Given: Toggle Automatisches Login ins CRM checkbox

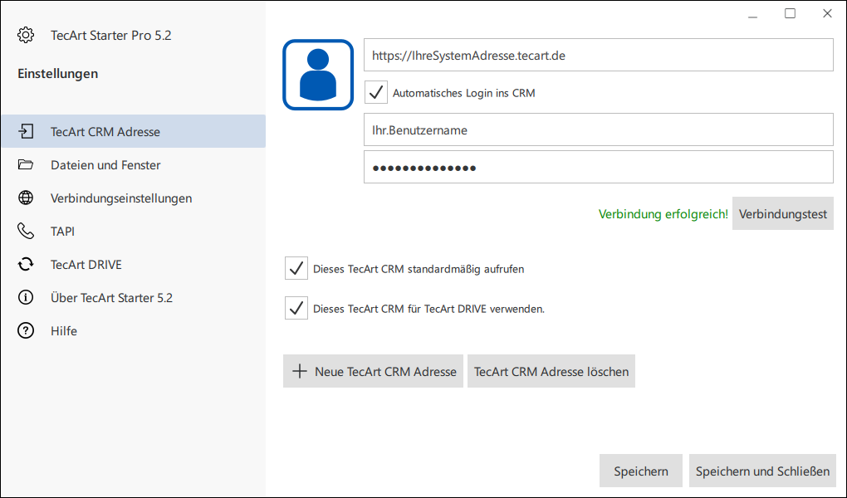Looking at the screenshot, I should pyautogui.click(x=376, y=92).
